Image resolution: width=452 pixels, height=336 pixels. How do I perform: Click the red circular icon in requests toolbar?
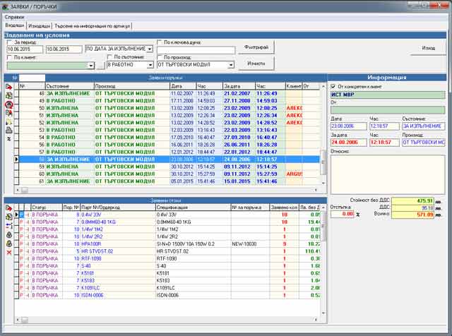click(8, 104)
